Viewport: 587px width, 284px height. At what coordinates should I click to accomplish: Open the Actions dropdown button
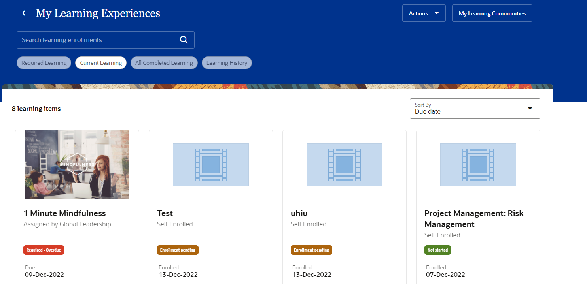424,13
